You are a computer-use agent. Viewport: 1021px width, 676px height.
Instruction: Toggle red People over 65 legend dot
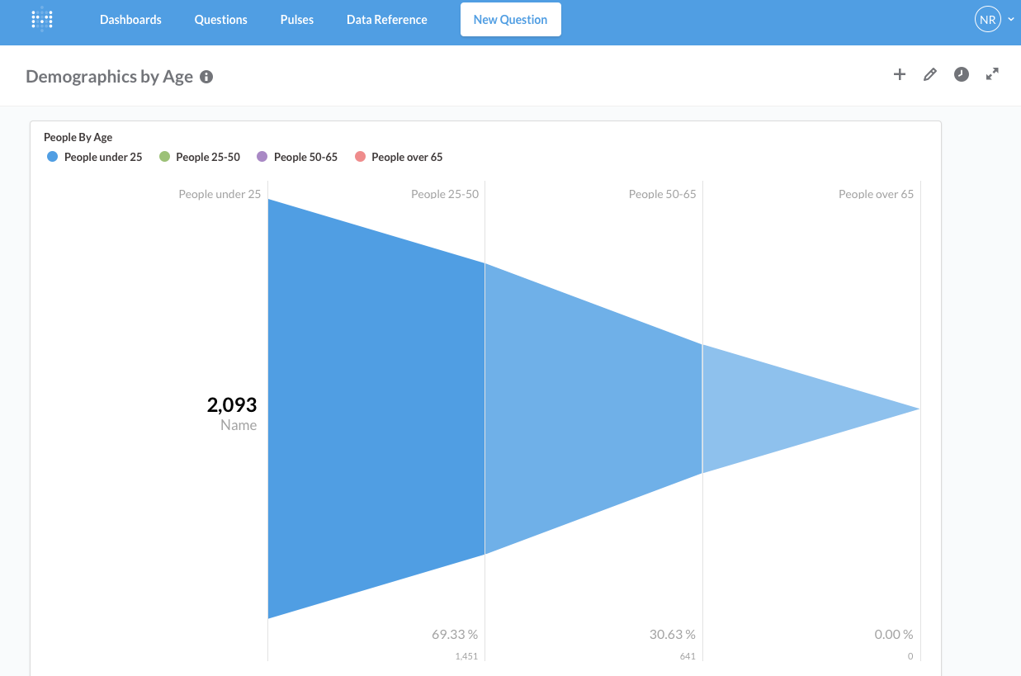(x=360, y=157)
